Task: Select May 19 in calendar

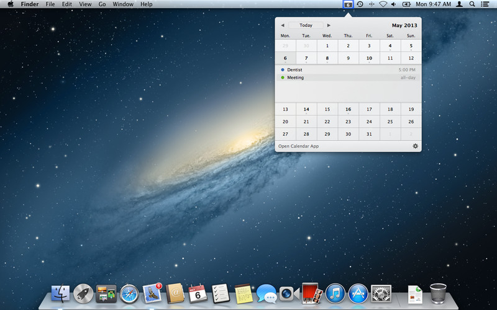Action: [x=411, y=109]
